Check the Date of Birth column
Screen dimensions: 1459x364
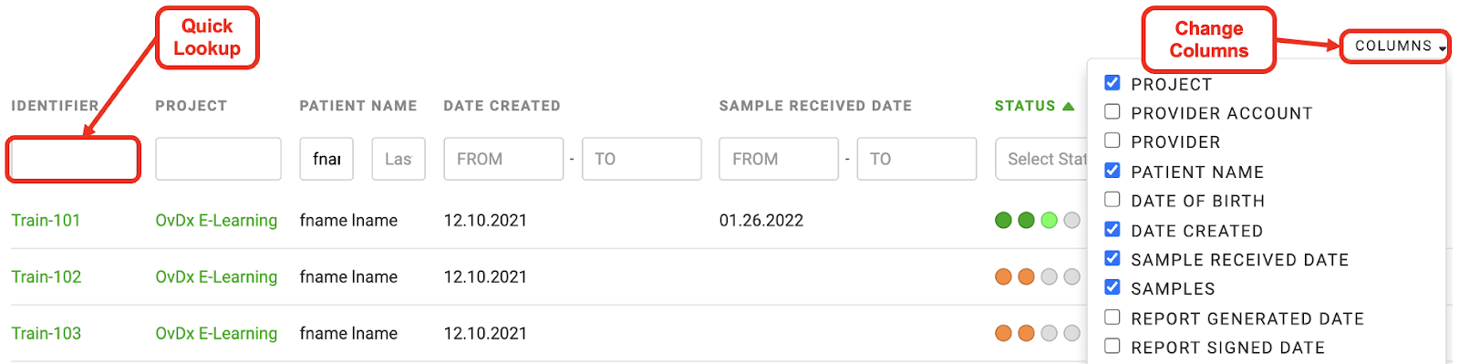1112,199
